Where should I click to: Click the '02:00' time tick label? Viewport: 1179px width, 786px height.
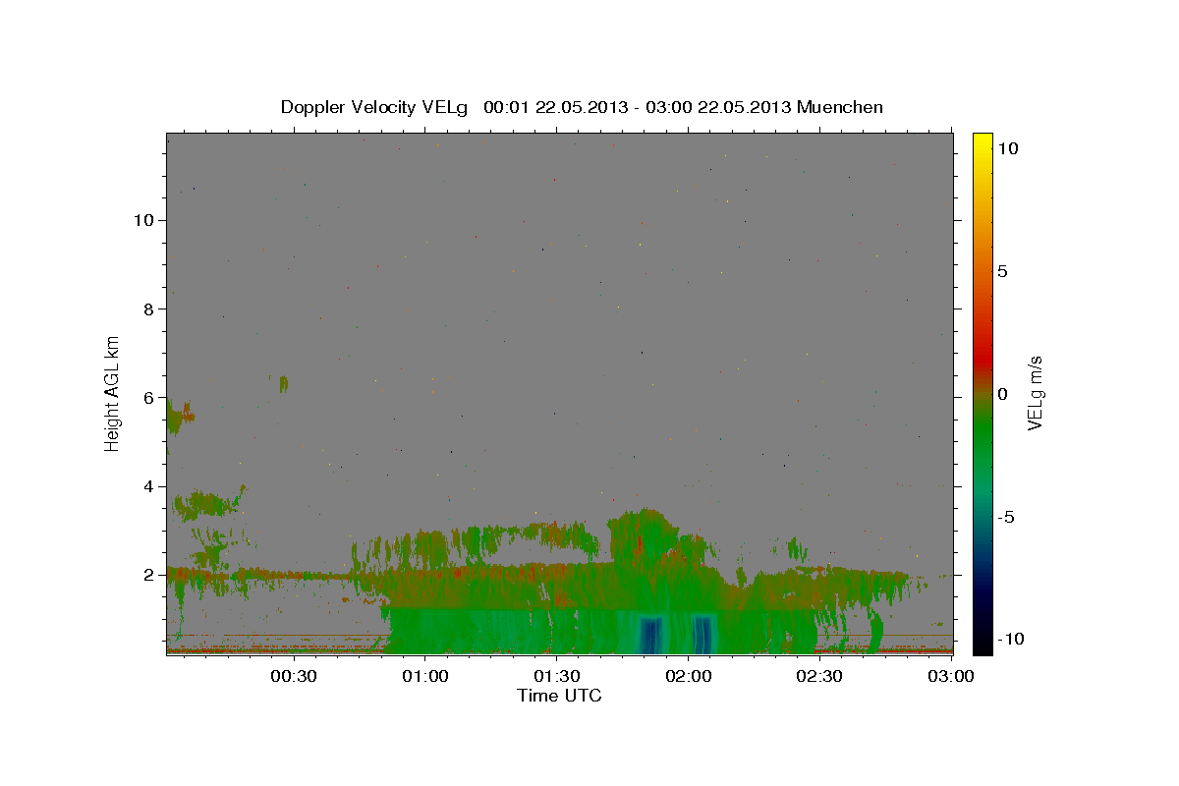pyautogui.click(x=688, y=676)
